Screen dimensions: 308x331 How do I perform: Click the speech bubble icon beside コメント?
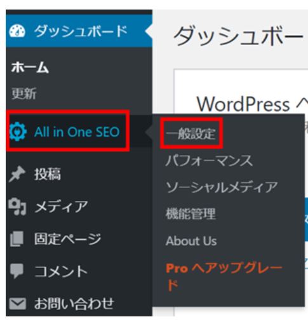17,271
